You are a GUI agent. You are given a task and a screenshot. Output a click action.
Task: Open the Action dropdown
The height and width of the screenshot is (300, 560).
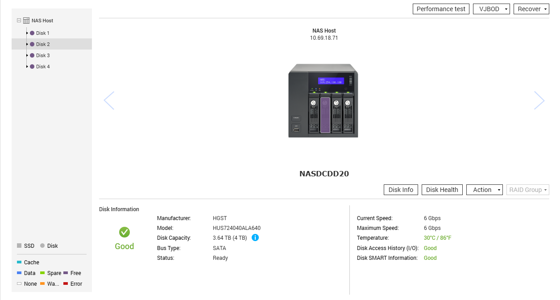point(484,189)
